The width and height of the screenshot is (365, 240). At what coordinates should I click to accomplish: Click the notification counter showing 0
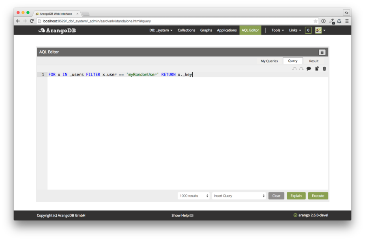[308, 30]
